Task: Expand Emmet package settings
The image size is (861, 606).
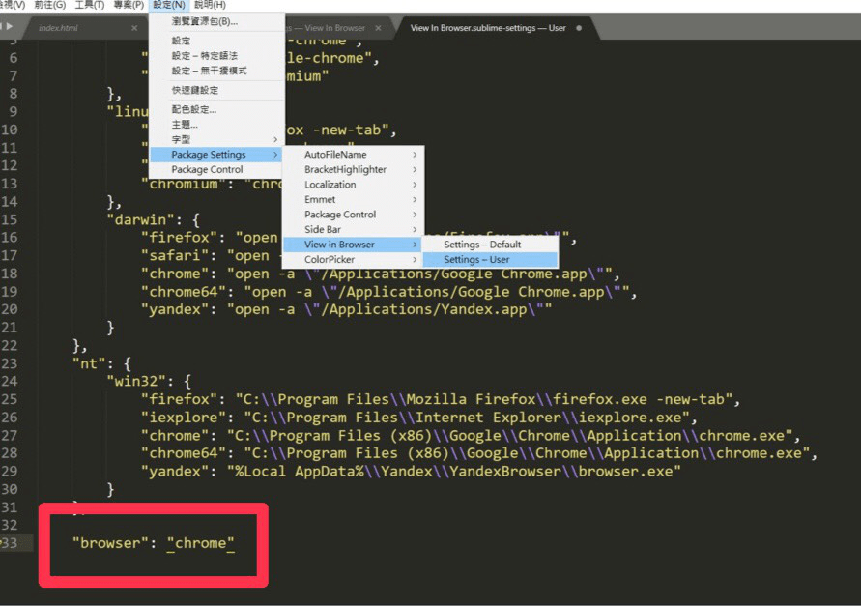Action: (x=353, y=199)
